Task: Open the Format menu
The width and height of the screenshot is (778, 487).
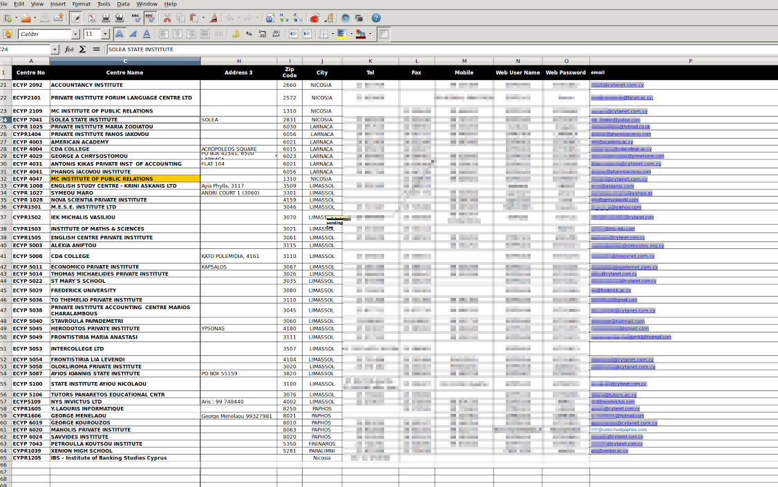Action: point(81,4)
